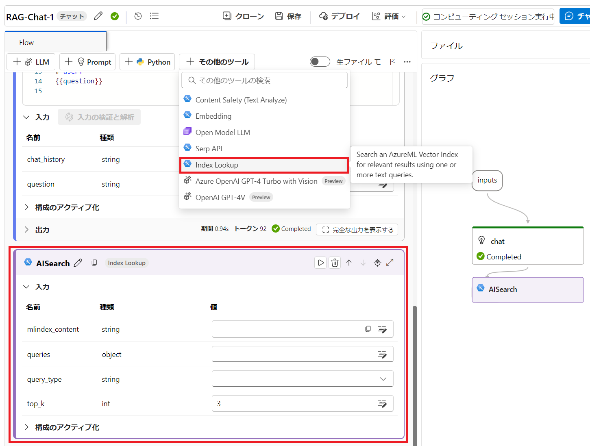Expand chat node 構成のアクティブ化 section
Image resolution: width=590 pixels, height=446 pixels.
(x=26, y=207)
